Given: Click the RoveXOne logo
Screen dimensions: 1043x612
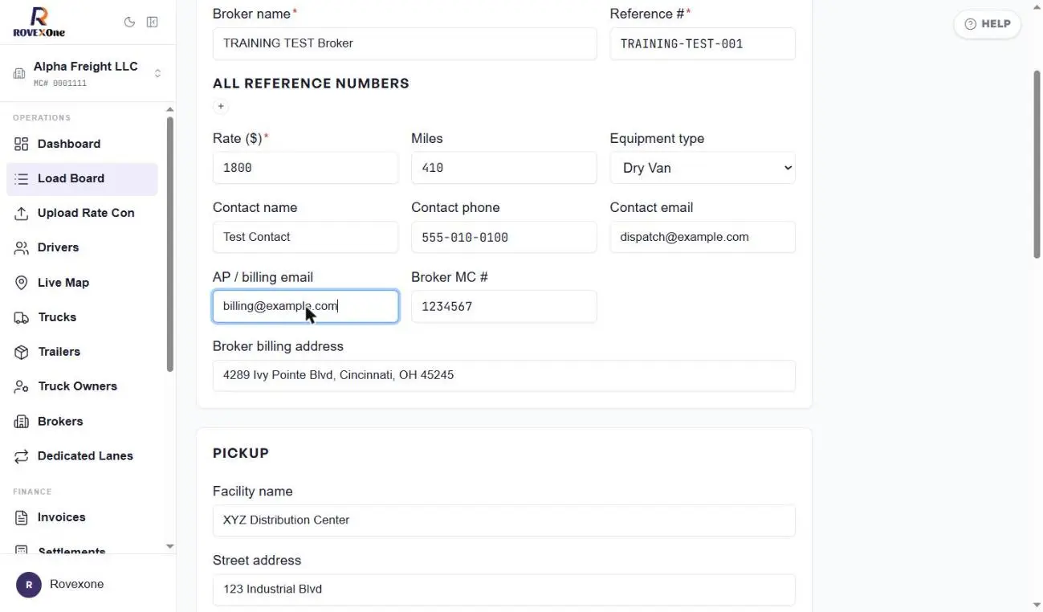Looking at the screenshot, I should (39, 22).
